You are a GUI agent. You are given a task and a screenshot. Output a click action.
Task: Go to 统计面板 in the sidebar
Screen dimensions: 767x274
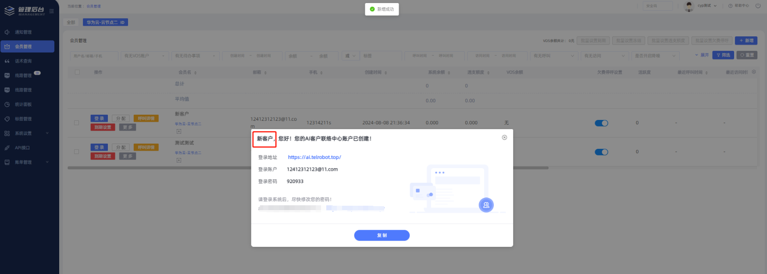click(x=23, y=105)
